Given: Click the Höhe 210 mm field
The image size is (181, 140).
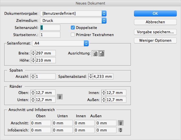Looking at the screenshot, I should tap(46, 60).
